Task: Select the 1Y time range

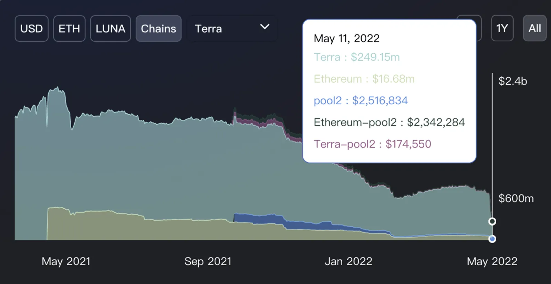Action: [502, 28]
